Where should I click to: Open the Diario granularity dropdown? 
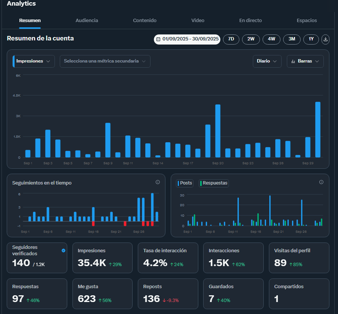tap(267, 61)
